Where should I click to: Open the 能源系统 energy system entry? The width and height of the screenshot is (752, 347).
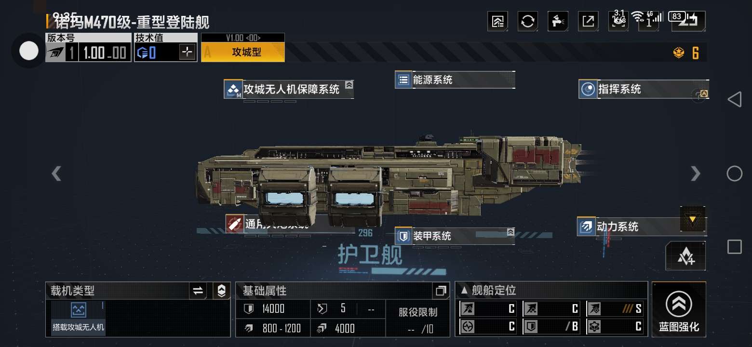click(455, 80)
